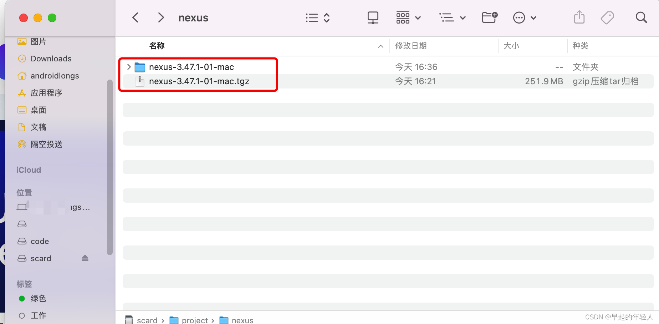This screenshot has height=324, width=659.
Task: Open the list view switcher
Action: pyautogui.click(x=318, y=18)
